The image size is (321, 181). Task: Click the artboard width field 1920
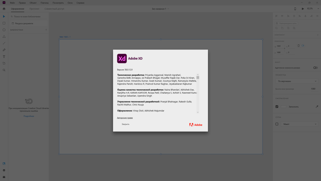pyautogui.click(x=280, y=46)
